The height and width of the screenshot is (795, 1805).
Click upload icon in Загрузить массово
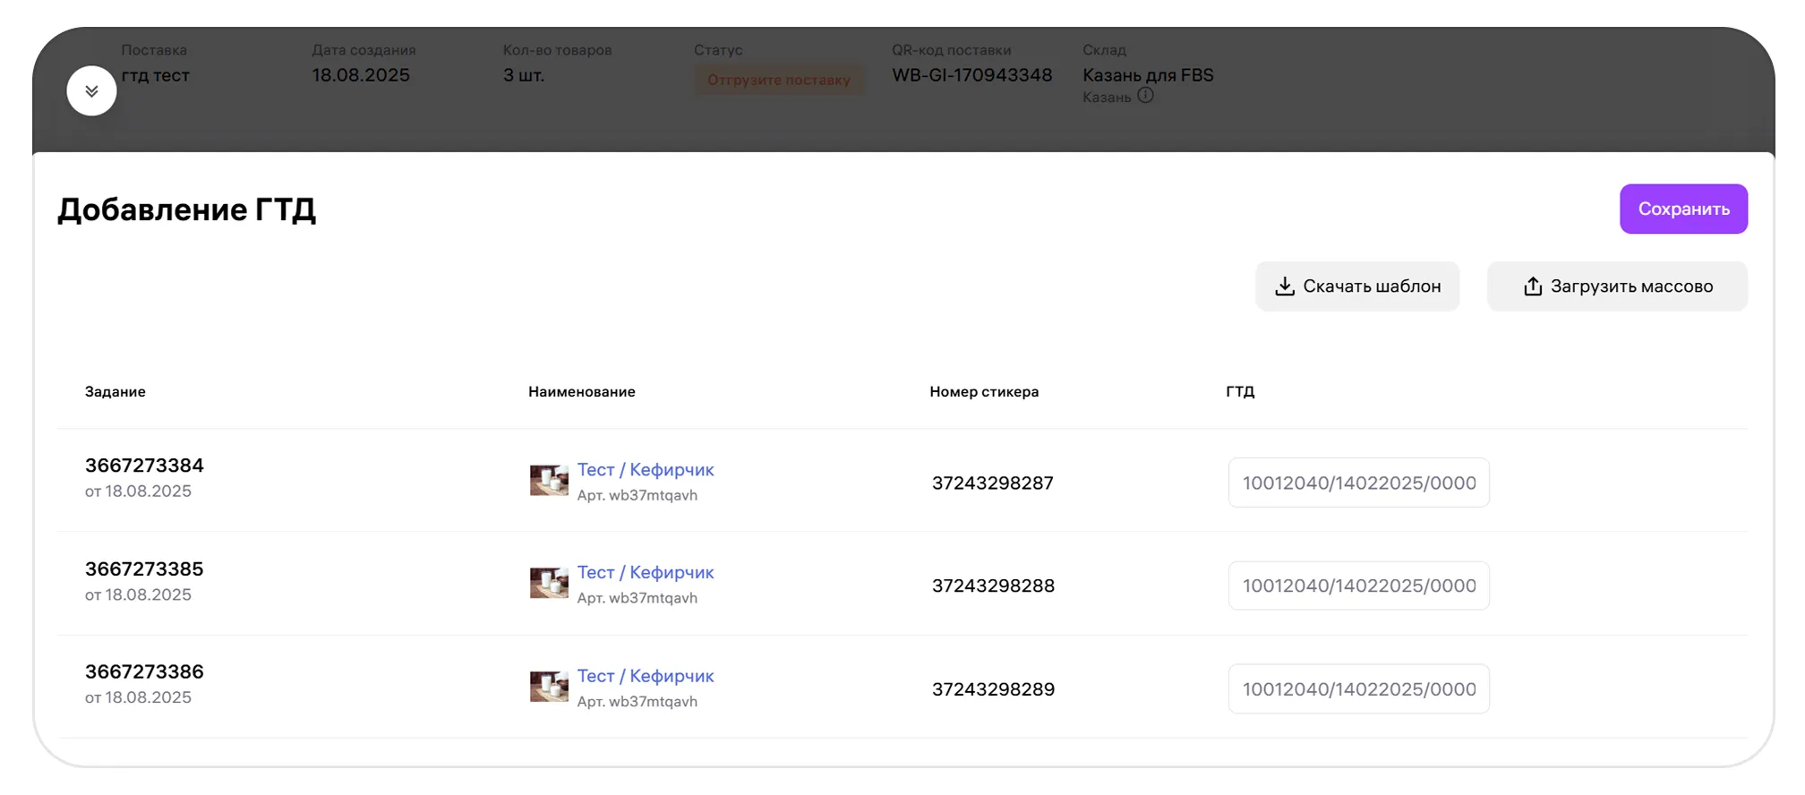click(x=1533, y=286)
